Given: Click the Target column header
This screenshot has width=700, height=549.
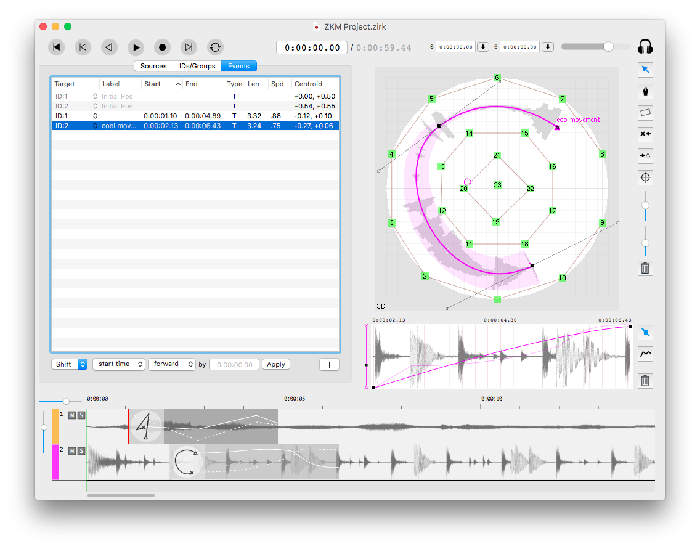Looking at the screenshot, I should (75, 84).
